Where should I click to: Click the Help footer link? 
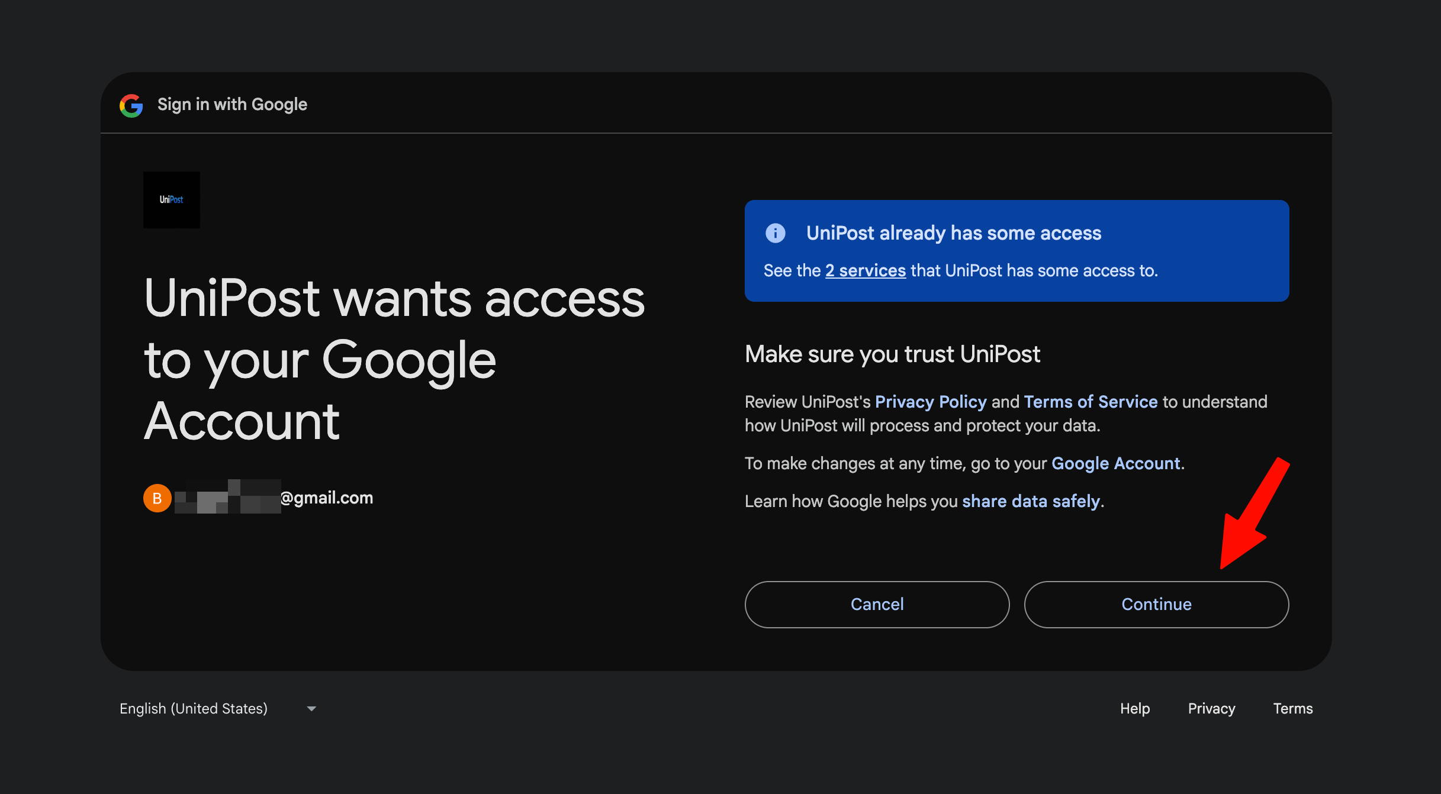pos(1135,709)
